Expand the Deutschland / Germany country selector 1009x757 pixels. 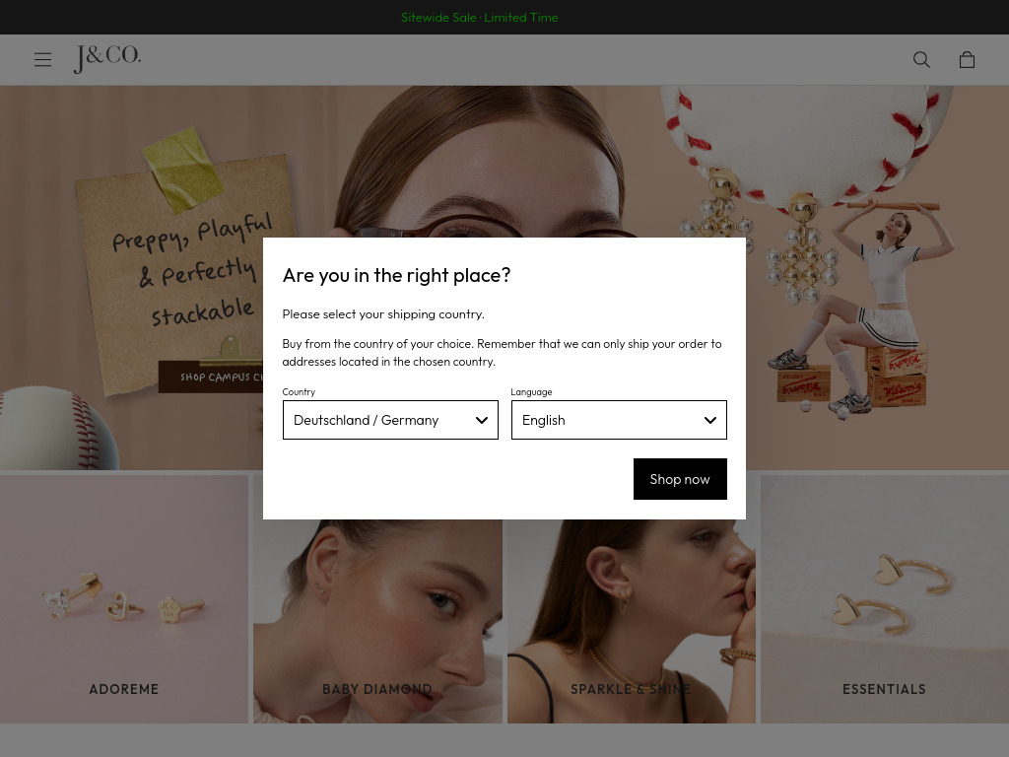[374, 420]
